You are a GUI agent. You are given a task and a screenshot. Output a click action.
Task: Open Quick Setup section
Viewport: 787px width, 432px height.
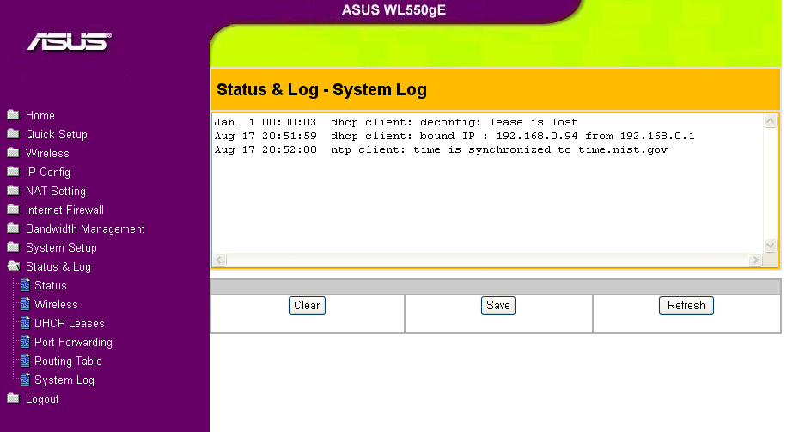coord(57,135)
